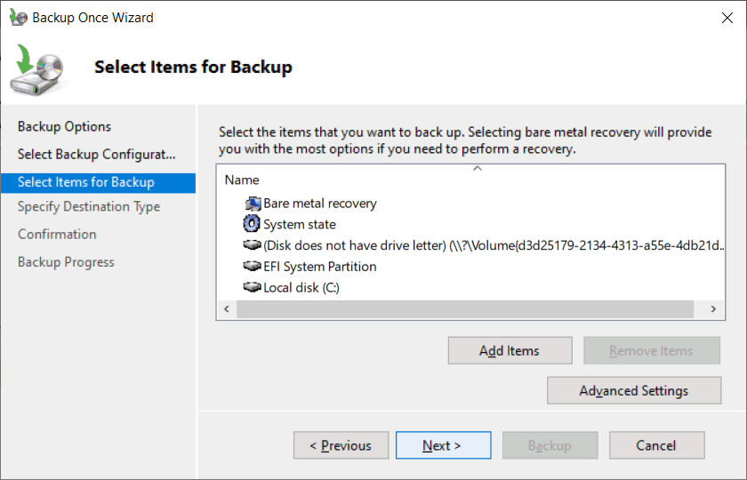The image size is (747, 480).
Task: Click the large backup disc header icon
Action: point(38,69)
